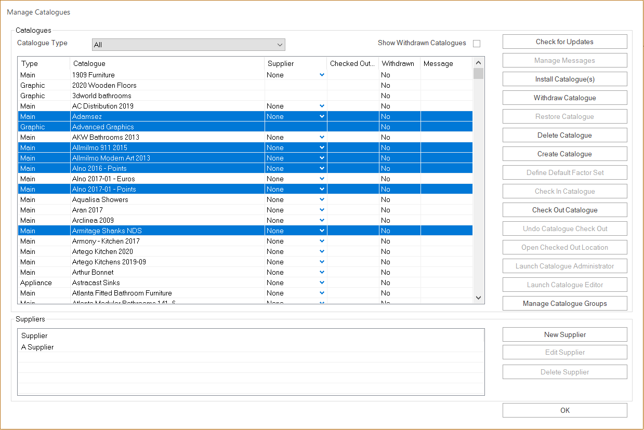
Task: Select the Astracast Sinks catalogue
Action: click(x=245, y=283)
